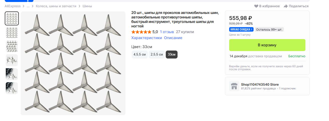The image size is (329, 121).
Task: Add item with В корзину button
Action: 267,45
